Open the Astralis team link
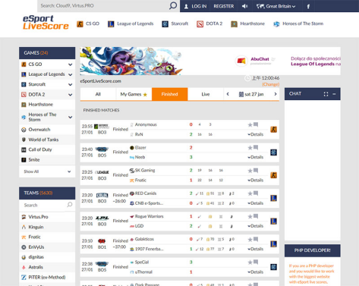This screenshot has width=359, height=286. [36, 267]
